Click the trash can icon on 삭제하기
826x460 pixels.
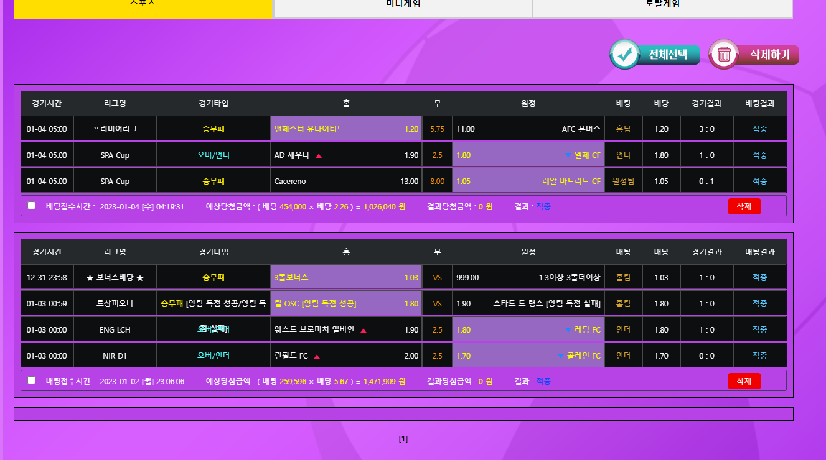[724, 54]
